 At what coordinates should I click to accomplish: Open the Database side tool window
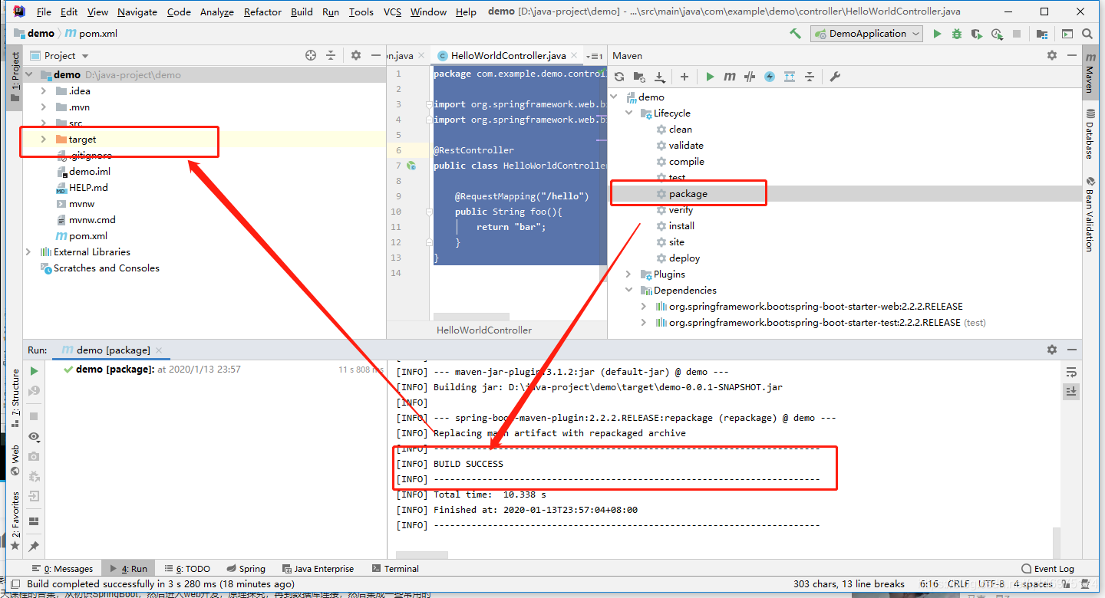click(x=1089, y=135)
